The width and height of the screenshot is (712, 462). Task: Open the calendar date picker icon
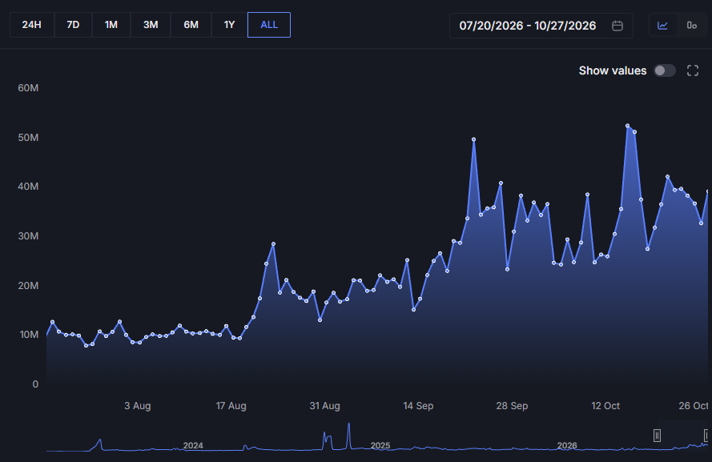[x=617, y=26]
